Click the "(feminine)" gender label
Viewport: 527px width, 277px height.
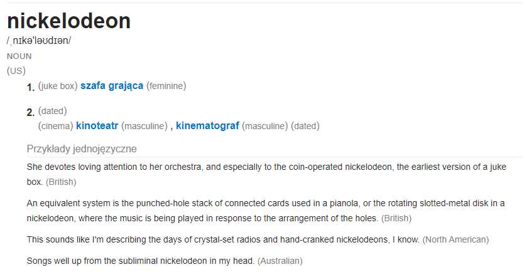[166, 86]
